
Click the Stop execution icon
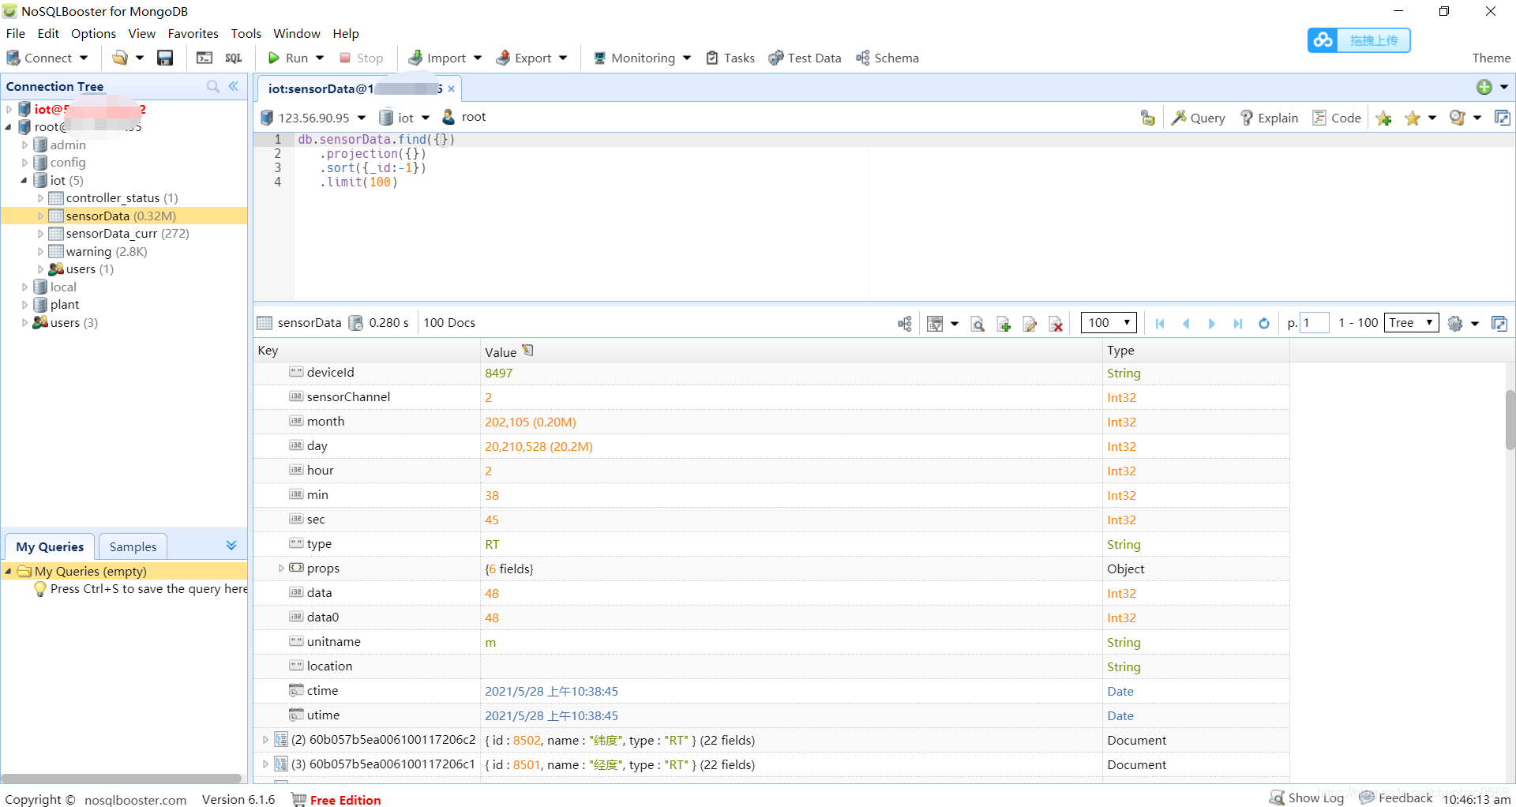point(361,58)
